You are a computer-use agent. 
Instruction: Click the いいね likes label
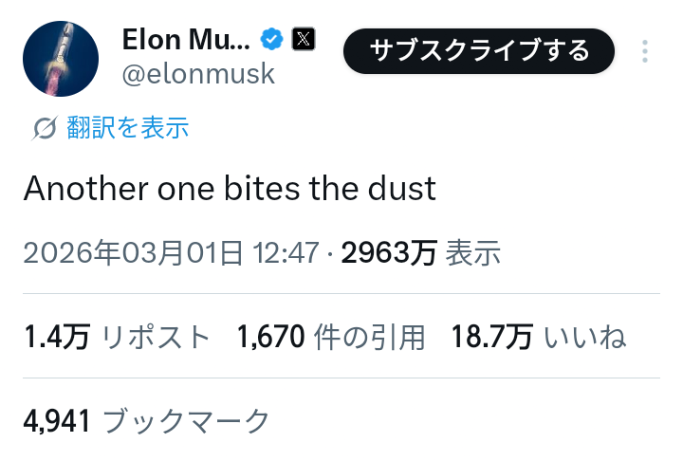(x=585, y=336)
